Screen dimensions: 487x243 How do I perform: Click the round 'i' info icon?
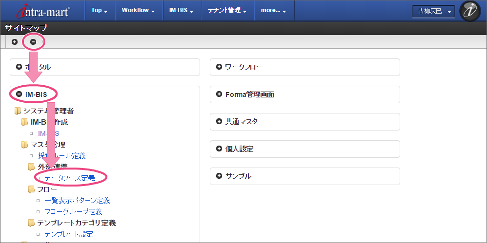tap(470, 11)
